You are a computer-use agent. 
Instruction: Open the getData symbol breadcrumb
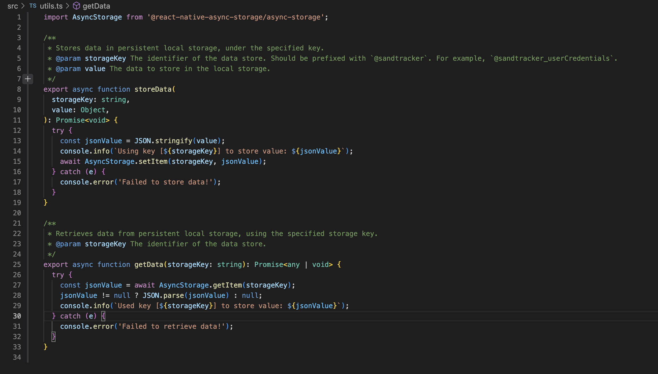pyautogui.click(x=96, y=6)
